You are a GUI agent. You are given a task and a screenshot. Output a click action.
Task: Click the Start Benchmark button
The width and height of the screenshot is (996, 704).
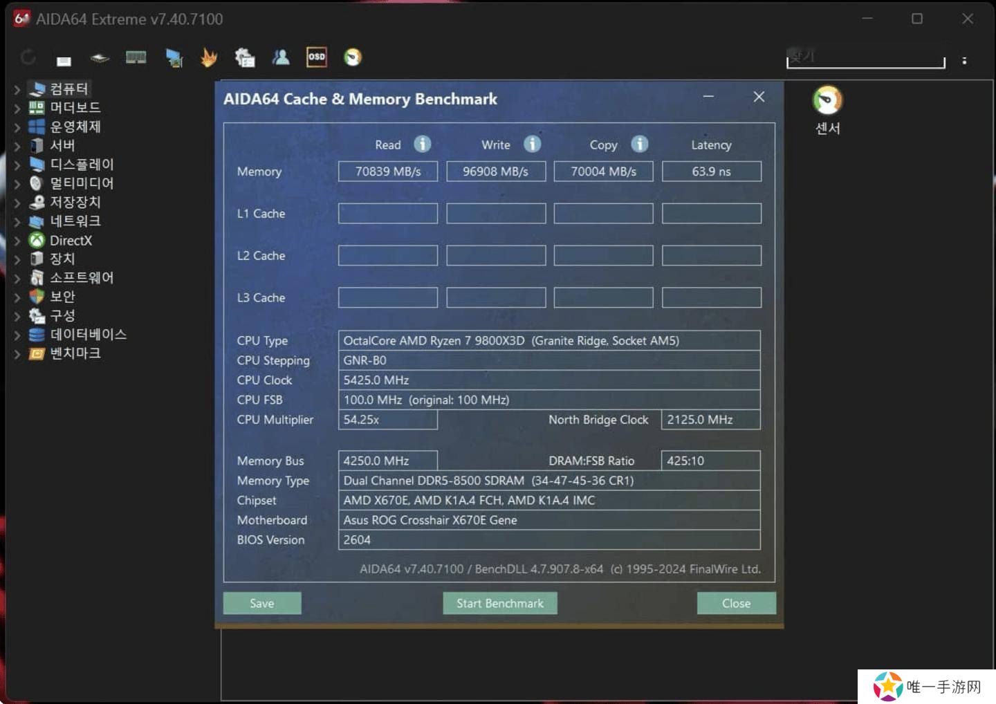click(x=500, y=603)
